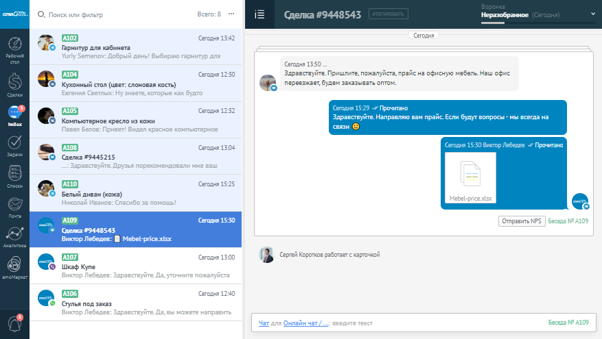Toggle the deal list panel icon
Viewport: 602px width, 339px height.
(259, 14)
